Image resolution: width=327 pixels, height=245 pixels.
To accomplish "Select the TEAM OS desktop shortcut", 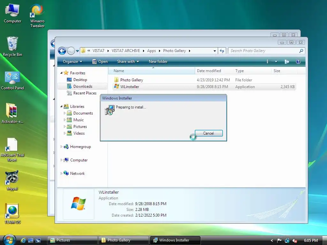I will pos(12,214).
